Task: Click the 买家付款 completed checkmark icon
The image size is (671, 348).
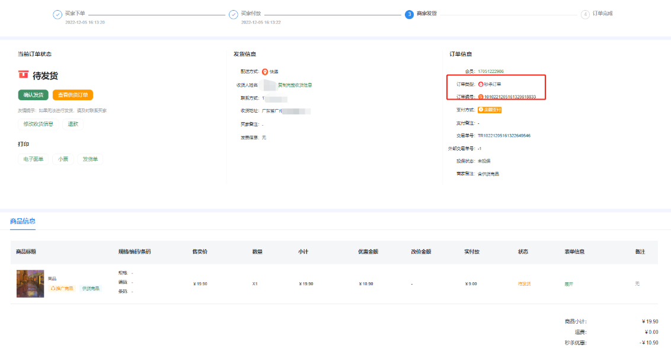Action: tap(233, 14)
